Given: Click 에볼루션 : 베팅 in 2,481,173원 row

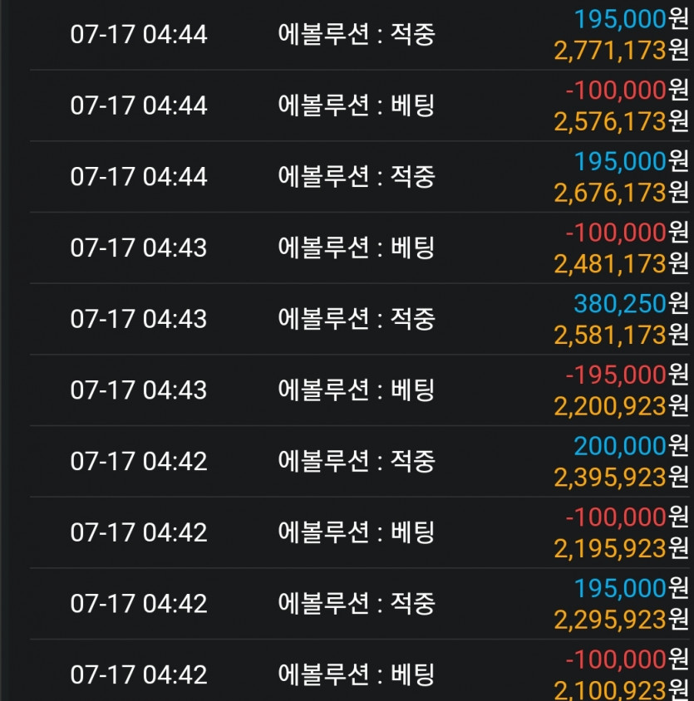Looking at the screenshot, I should [x=357, y=248].
